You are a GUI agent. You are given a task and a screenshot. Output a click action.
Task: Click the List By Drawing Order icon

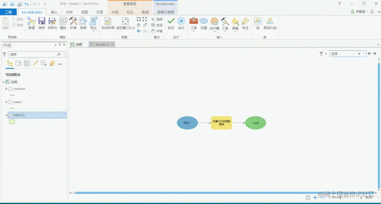point(10,63)
